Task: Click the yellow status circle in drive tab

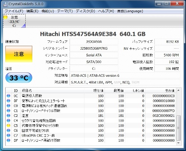Action: tap(5, 17)
